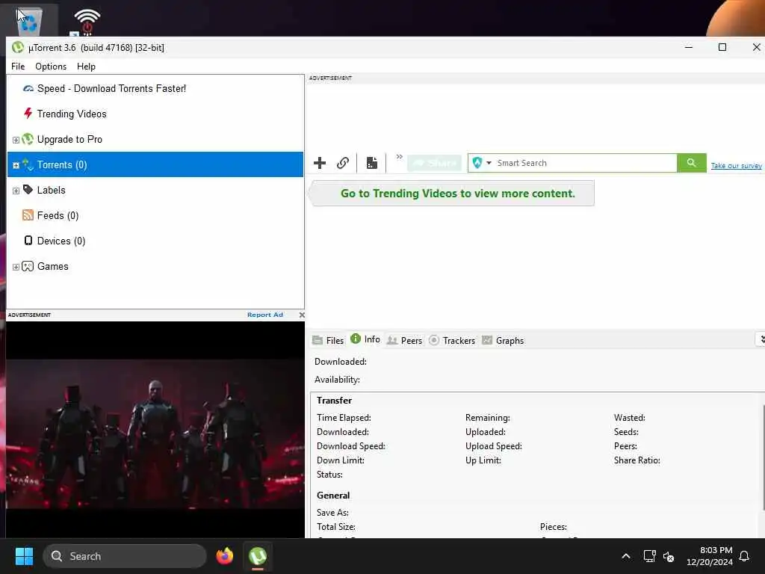Open the Take our survey link
The height and width of the screenshot is (574, 765).
pos(736,165)
